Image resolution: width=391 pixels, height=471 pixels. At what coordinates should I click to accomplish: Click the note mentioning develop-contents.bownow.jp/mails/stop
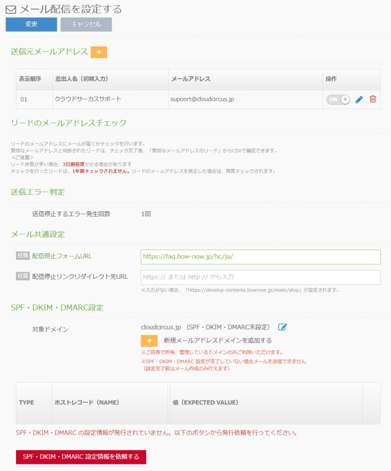(240, 290)
